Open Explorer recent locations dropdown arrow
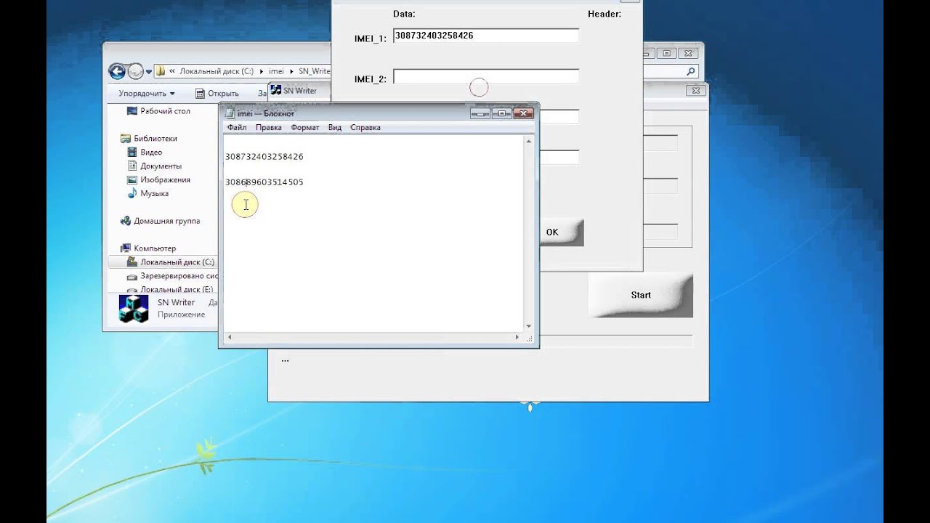This screenshot has height=523, width=930. [x=149, y=72]
